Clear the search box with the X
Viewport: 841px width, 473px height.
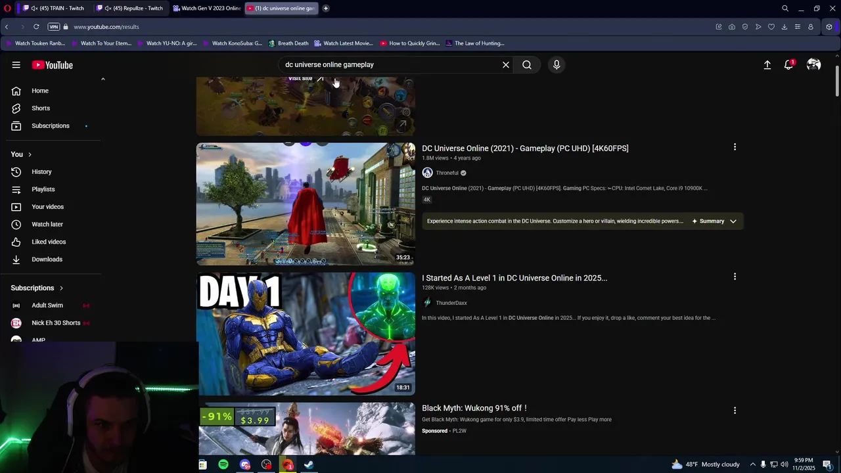506,65
